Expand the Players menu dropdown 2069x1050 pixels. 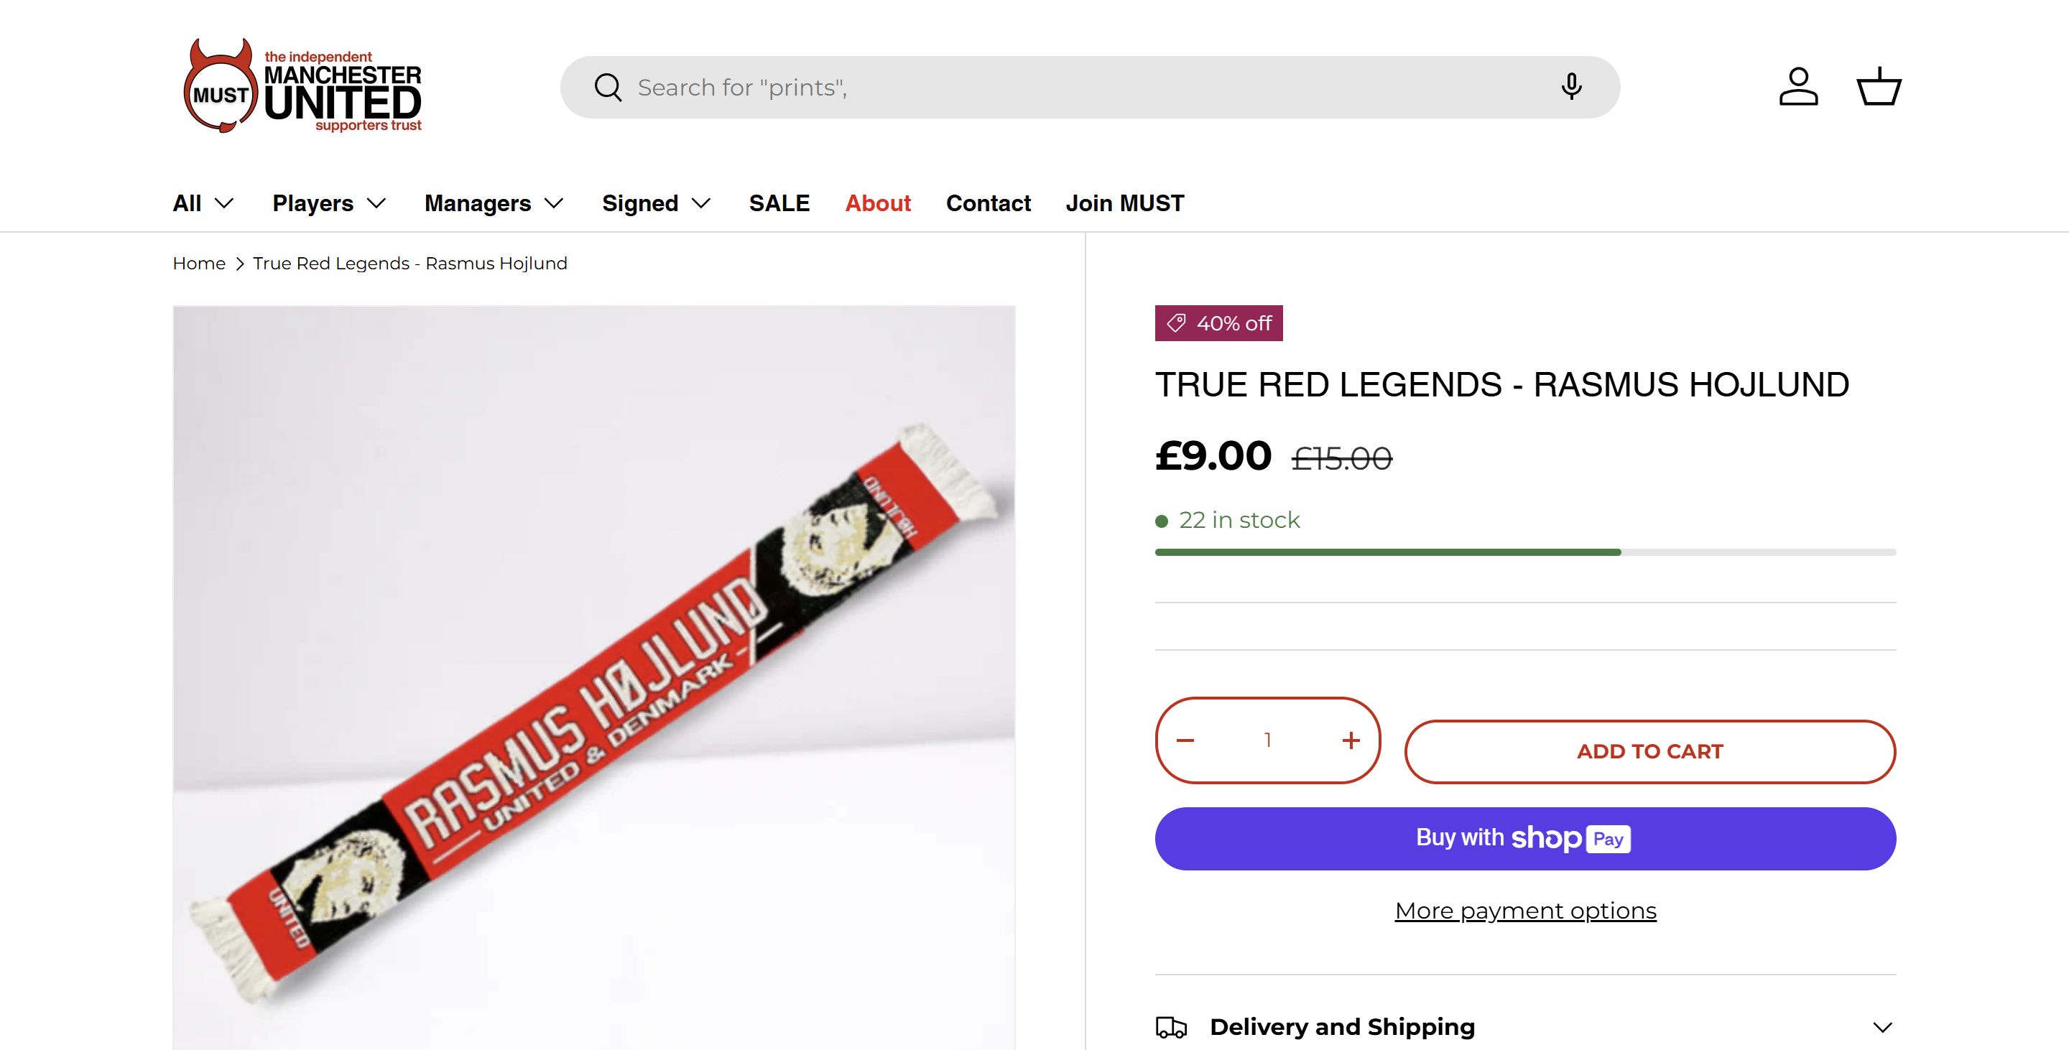click(329, 203)
